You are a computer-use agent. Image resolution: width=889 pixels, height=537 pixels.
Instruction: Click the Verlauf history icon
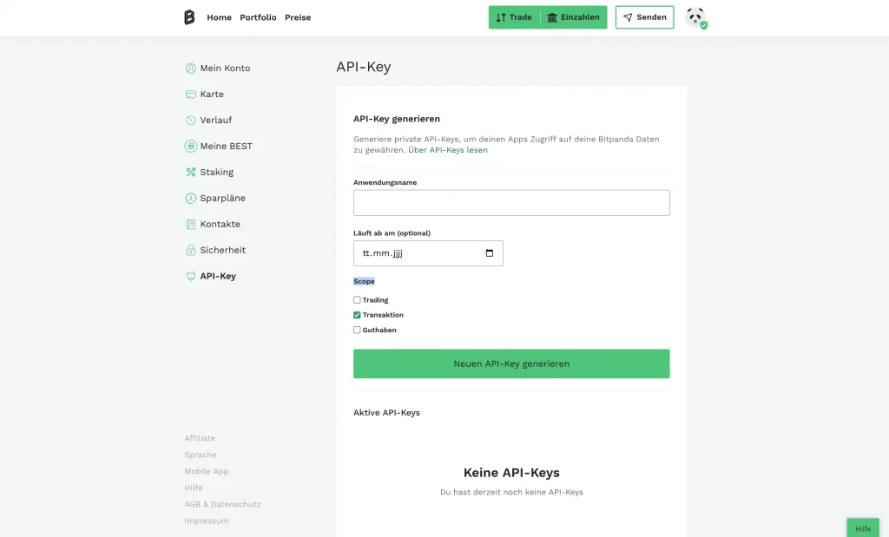coord(191,121)
